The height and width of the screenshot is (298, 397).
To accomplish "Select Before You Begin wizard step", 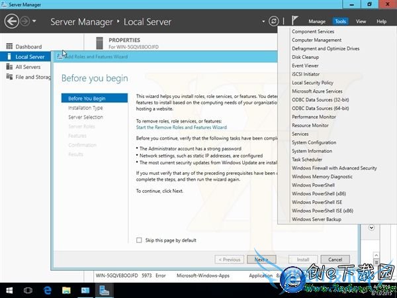I will click(x=95, y=98).
